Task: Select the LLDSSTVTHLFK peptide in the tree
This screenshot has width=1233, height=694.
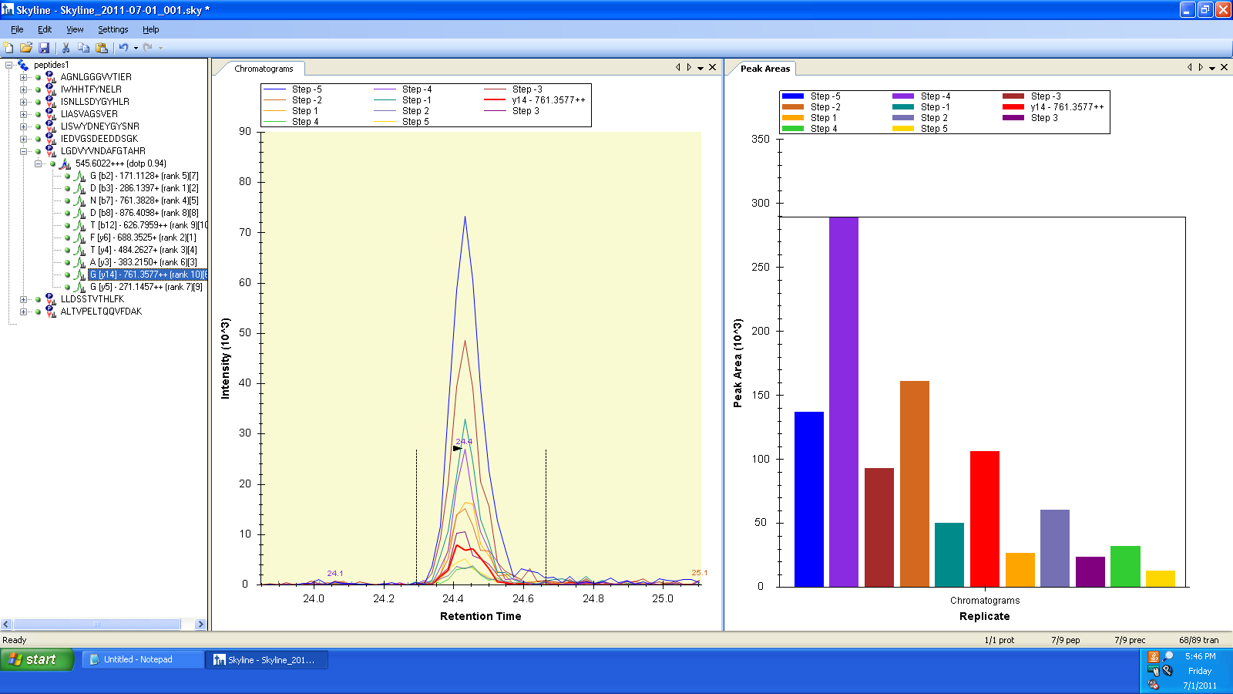Action: pyautogui.click(x=92, y=299)
